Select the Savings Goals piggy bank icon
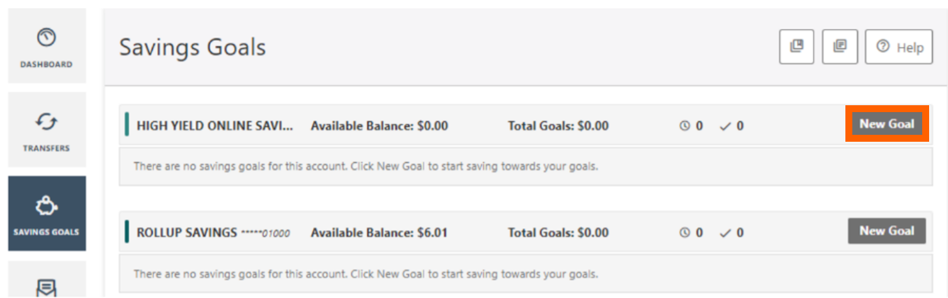Image resolution: width=948 pixels, height=298 pixels. click(x=47, y=207)
